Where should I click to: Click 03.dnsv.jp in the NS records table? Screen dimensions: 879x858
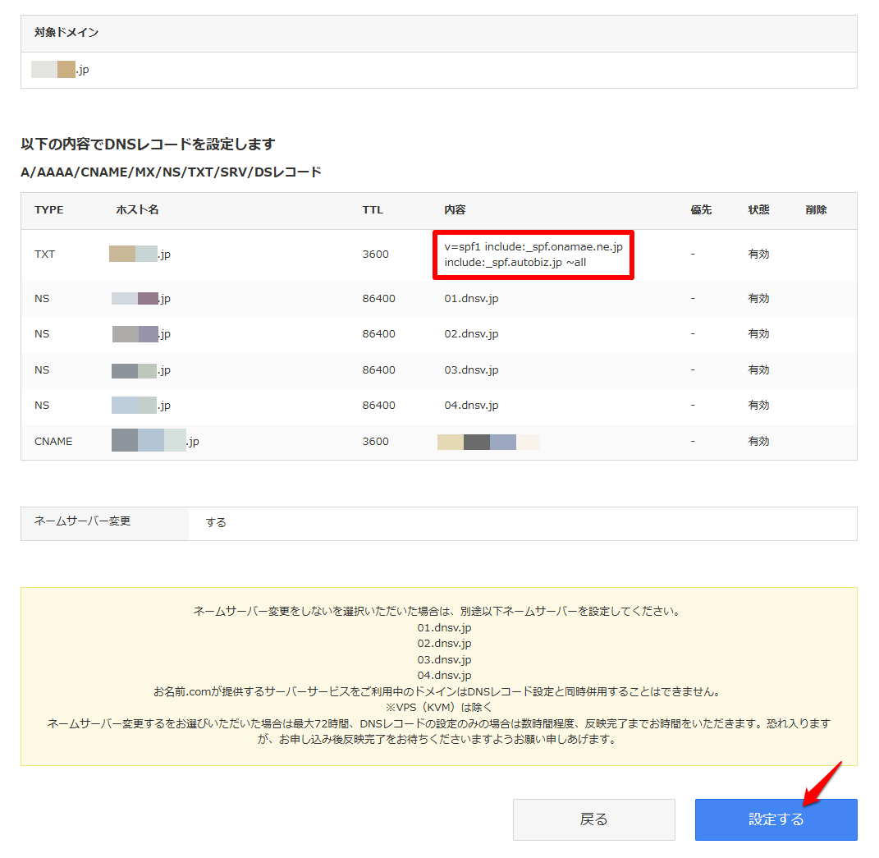coord(471,370)
